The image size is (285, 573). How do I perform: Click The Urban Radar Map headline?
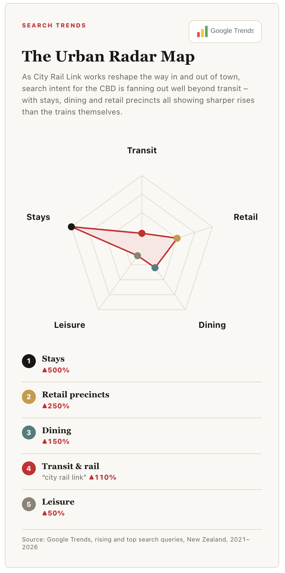(x=109, y=57)
